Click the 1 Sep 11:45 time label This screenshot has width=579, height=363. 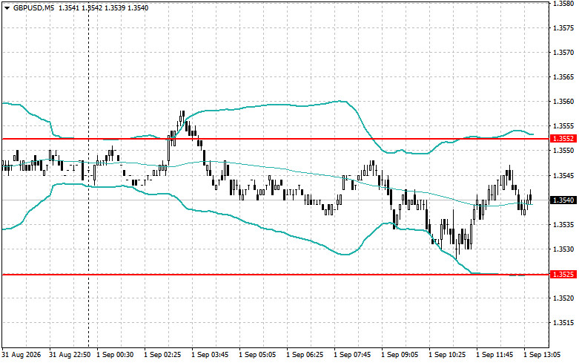[x=494, y=355]
